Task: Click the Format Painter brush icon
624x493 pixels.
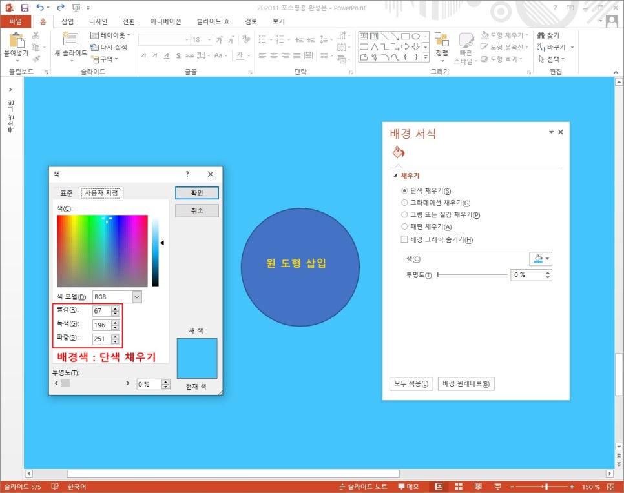Action: (x=36, y=59)
